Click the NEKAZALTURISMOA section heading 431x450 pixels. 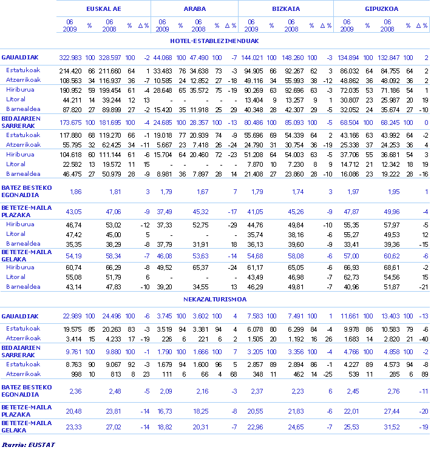point(215,300)
